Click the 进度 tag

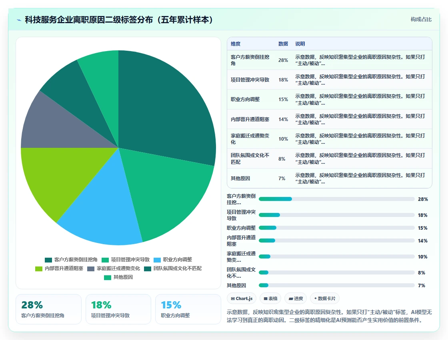[296, 298]
